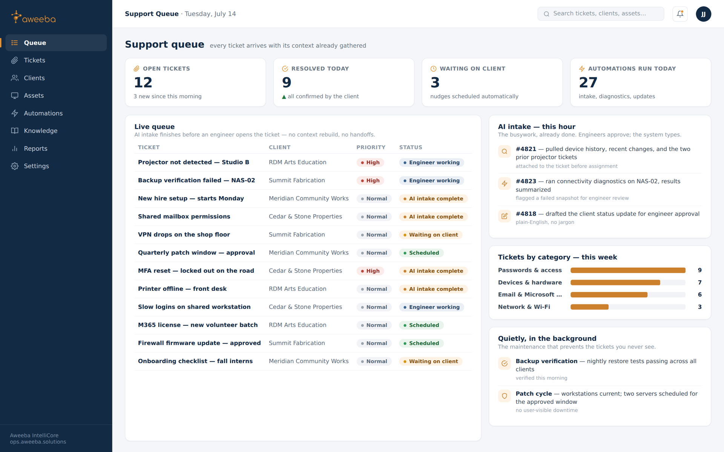Click the lightning icon beside #4823 entry
This screenshot has height=452, width=724.
pyautogui.click(x=504, y=184)
